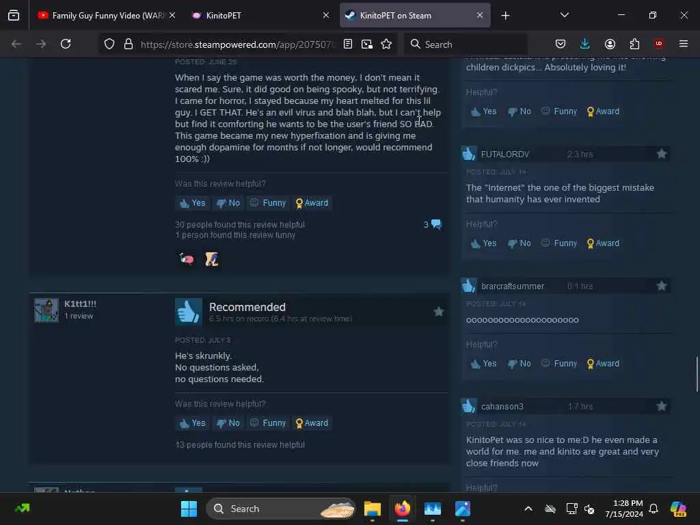Go forward to next page
The height and width of the screenshot is (525, 700).
pyautogui.click(x=41, y=44)
